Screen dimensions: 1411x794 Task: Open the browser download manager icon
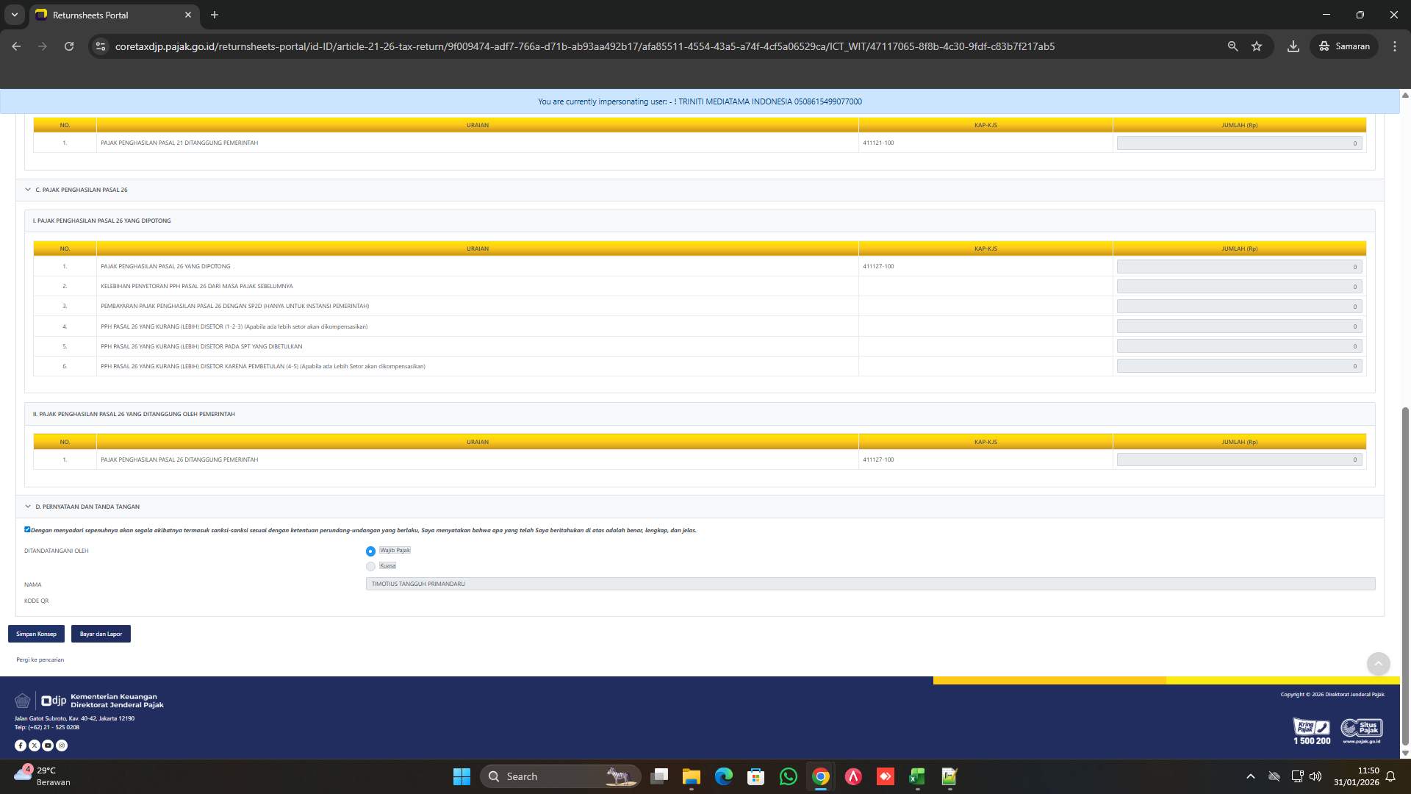[x=1293, y=46]
